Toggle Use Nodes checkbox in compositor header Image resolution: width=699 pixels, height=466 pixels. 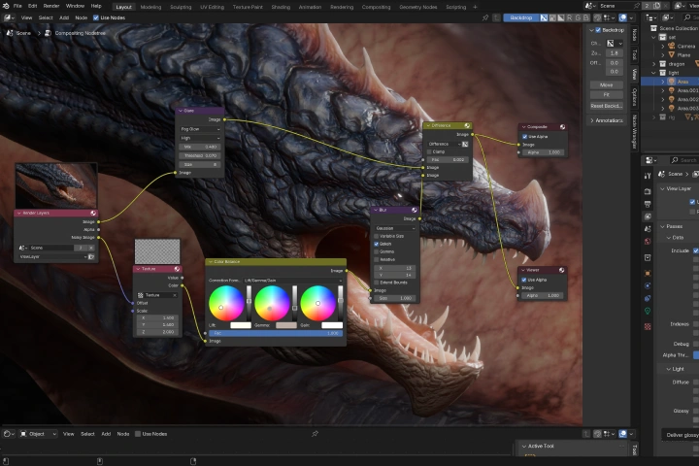96,17
